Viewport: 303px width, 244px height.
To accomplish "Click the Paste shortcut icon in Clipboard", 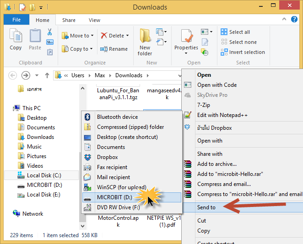I will pyautogui.click(x=50, y=52).
